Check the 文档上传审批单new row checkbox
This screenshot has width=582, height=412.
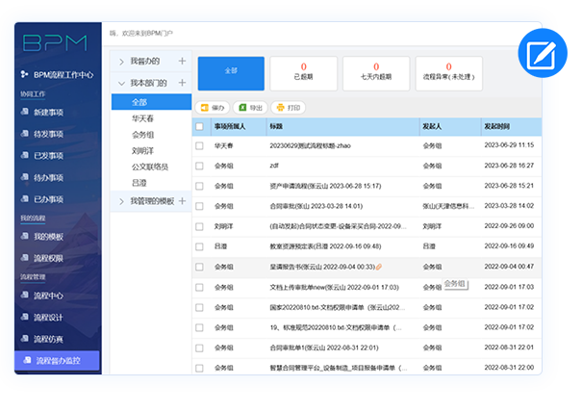(x=199, y=287)
